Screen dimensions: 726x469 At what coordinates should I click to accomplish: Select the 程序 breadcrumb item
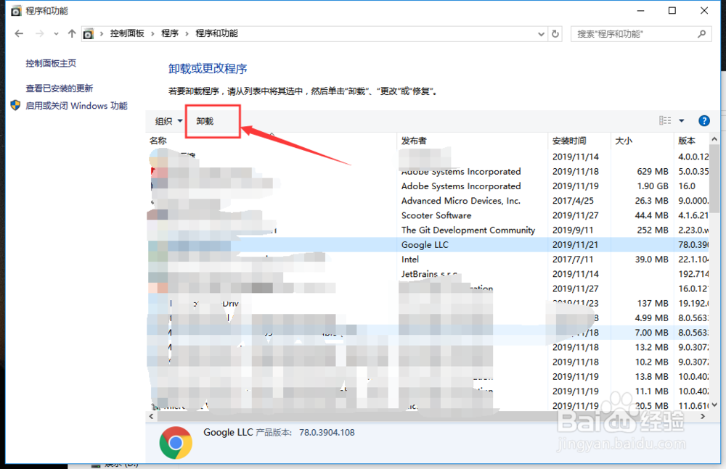(168, 33)
